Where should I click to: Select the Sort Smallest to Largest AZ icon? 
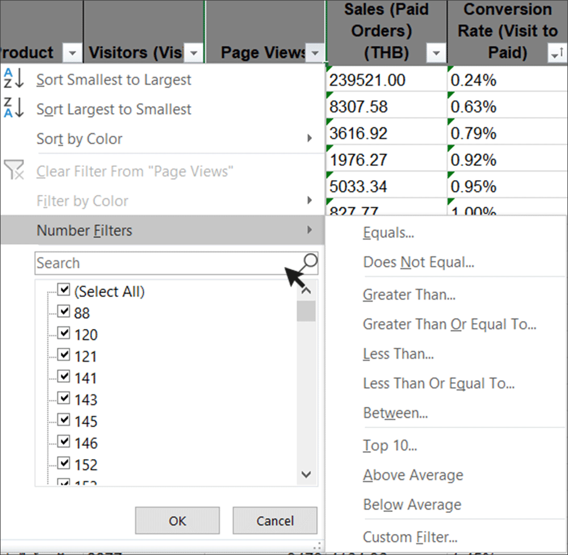click(x=16, y=80)
